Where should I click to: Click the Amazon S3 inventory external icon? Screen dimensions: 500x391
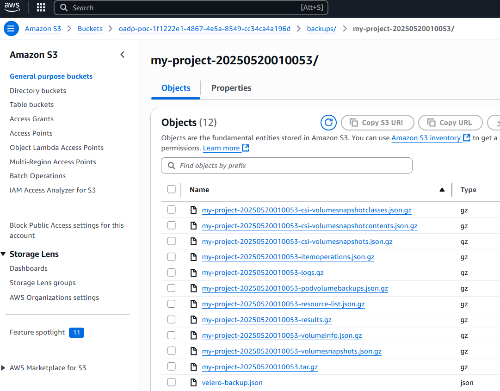coord(467,138)
